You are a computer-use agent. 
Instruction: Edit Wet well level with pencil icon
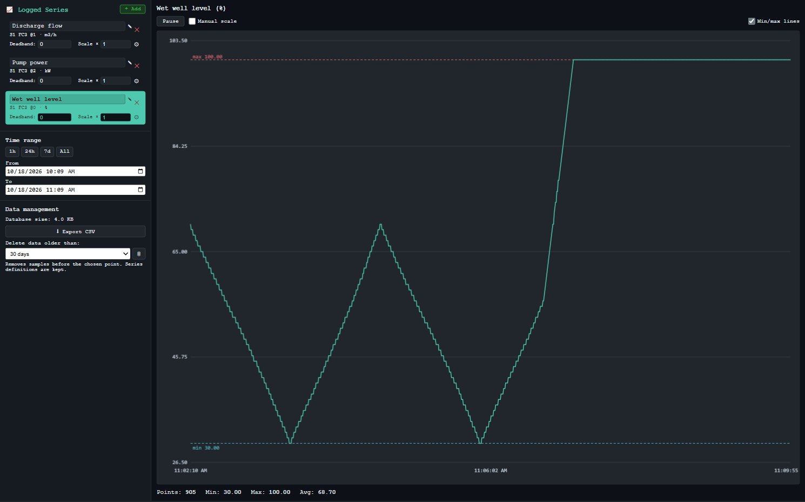130,99
